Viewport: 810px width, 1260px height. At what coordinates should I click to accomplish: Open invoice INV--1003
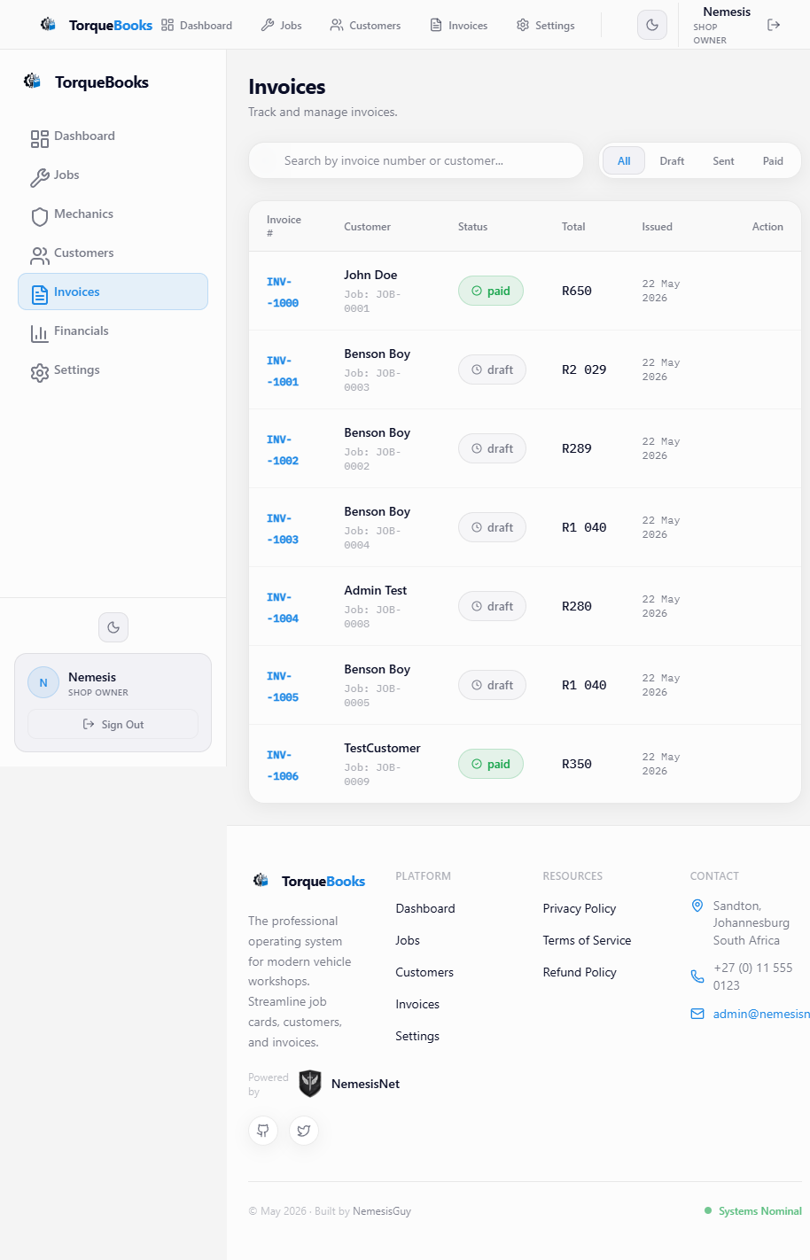pyautogui.click(x=283, y=529)
